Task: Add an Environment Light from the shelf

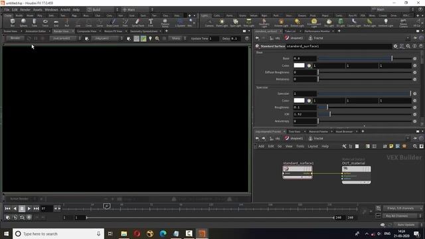Action: (314, 23)
